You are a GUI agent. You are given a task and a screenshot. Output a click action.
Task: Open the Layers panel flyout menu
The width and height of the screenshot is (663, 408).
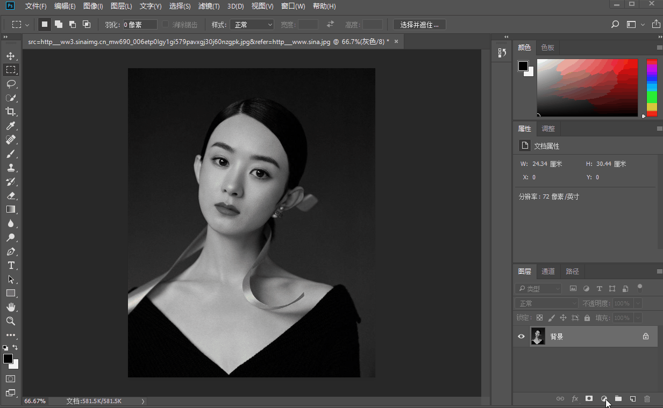(x=659, y=272)
